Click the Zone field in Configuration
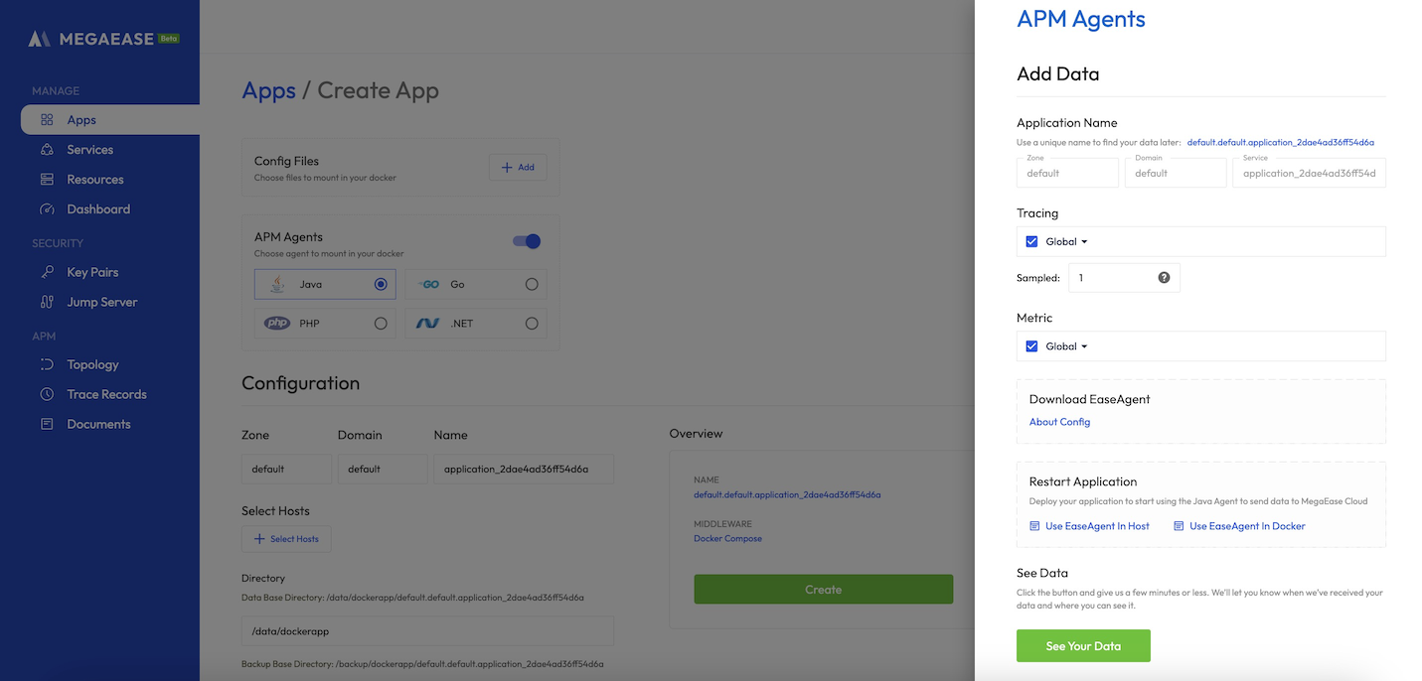The image size is (1422, 681). tap(286, 470)
